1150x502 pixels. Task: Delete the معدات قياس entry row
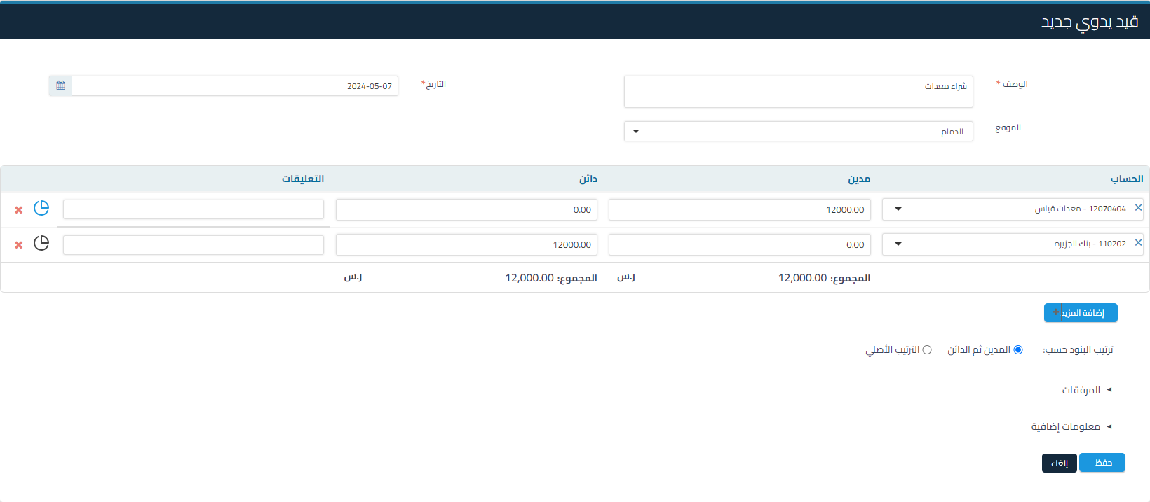click(x=19, y=210)
